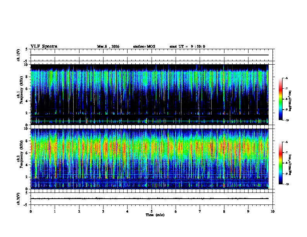Click the "ch.1(V)" vertical axis label
The height and width of the screenshot is (237, 307).
[18, 55]
